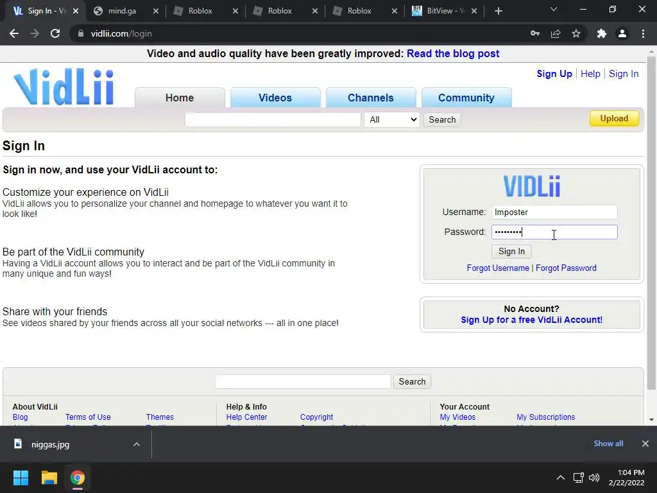This screenshot has height=493, width=657.
Task: Open Sign Up for a free VidLii Account
Action: [532, 320]
